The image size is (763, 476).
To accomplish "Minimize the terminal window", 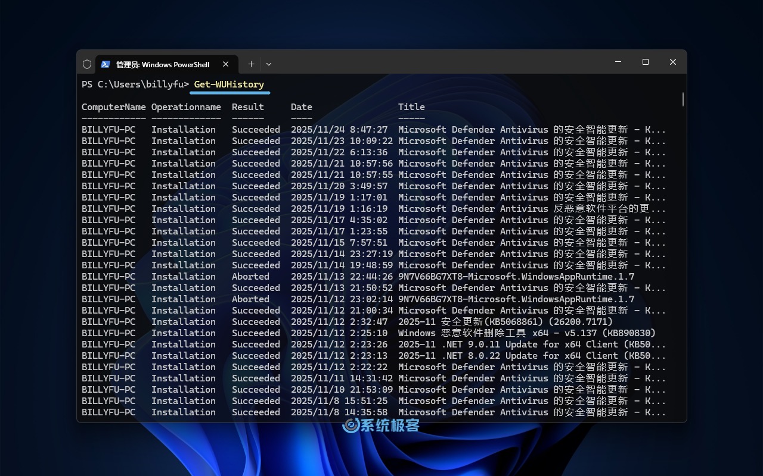I will pos(618,62).
